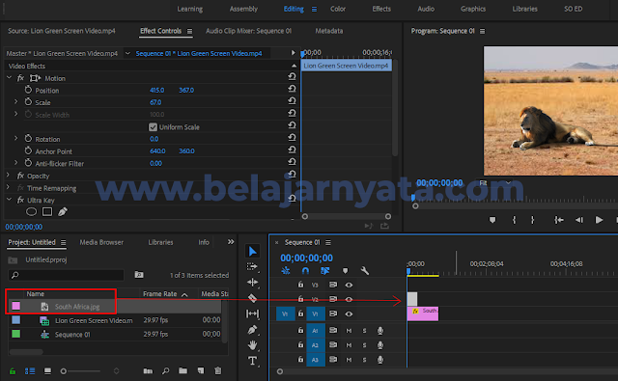This screenshot has width=618, height=381.
Task: Select the Pen tool in toolbar
Action: tap(252, 330)
